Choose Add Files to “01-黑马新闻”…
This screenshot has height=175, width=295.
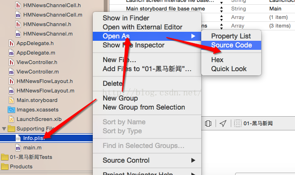coord(147,69)
